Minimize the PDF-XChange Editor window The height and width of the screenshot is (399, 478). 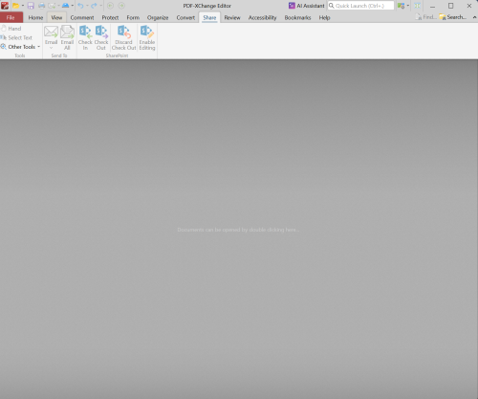(x=432, y=6)
